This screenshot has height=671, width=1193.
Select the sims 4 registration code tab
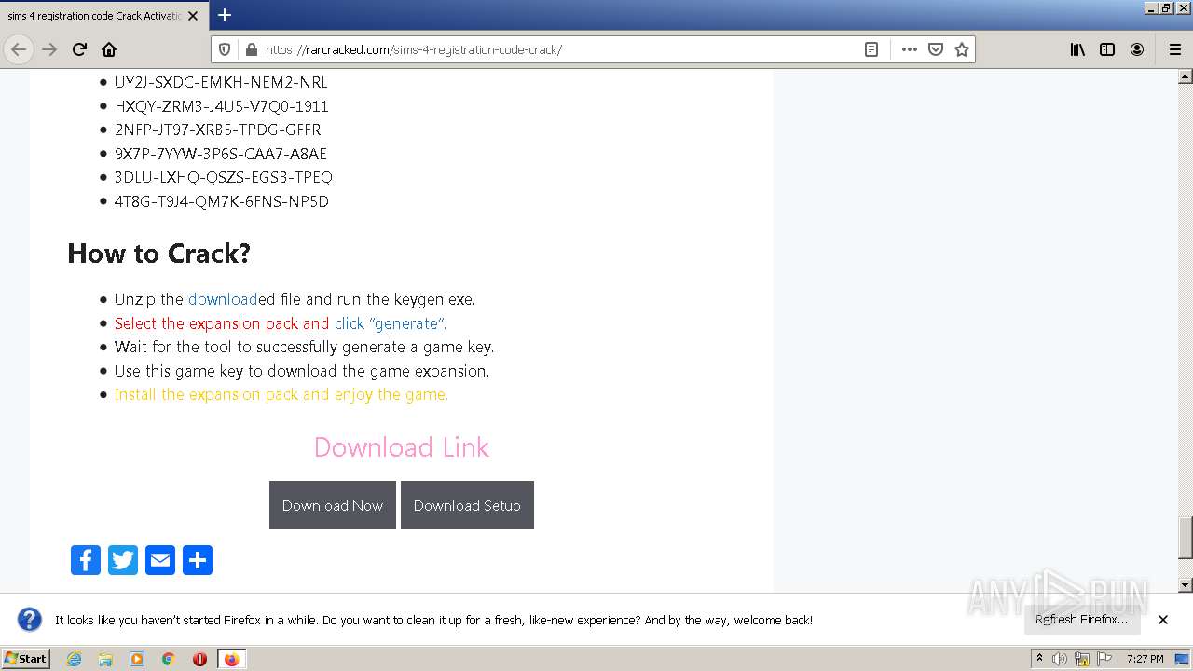click(x=94, y=16)
